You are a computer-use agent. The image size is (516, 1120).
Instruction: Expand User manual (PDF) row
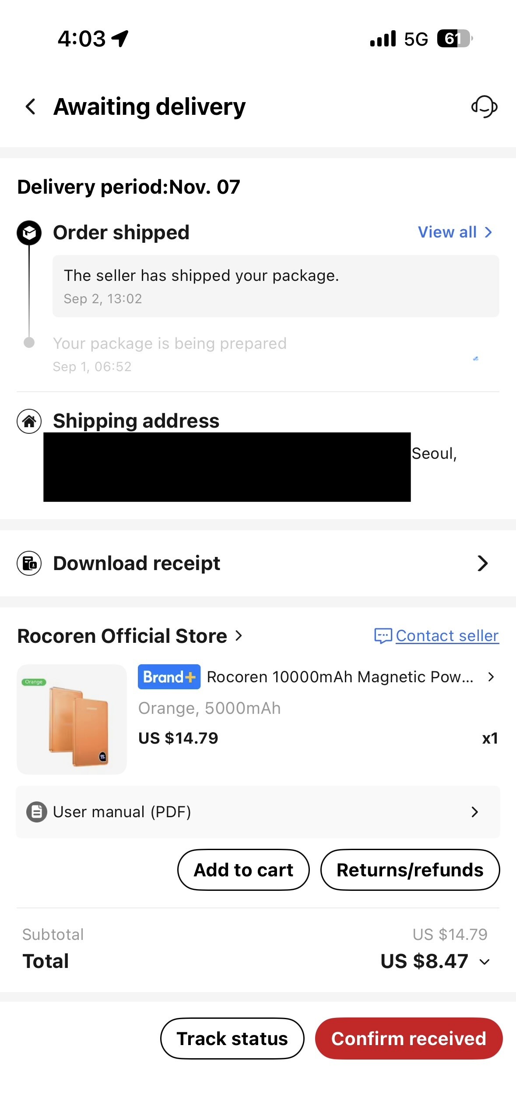[258, 812]
